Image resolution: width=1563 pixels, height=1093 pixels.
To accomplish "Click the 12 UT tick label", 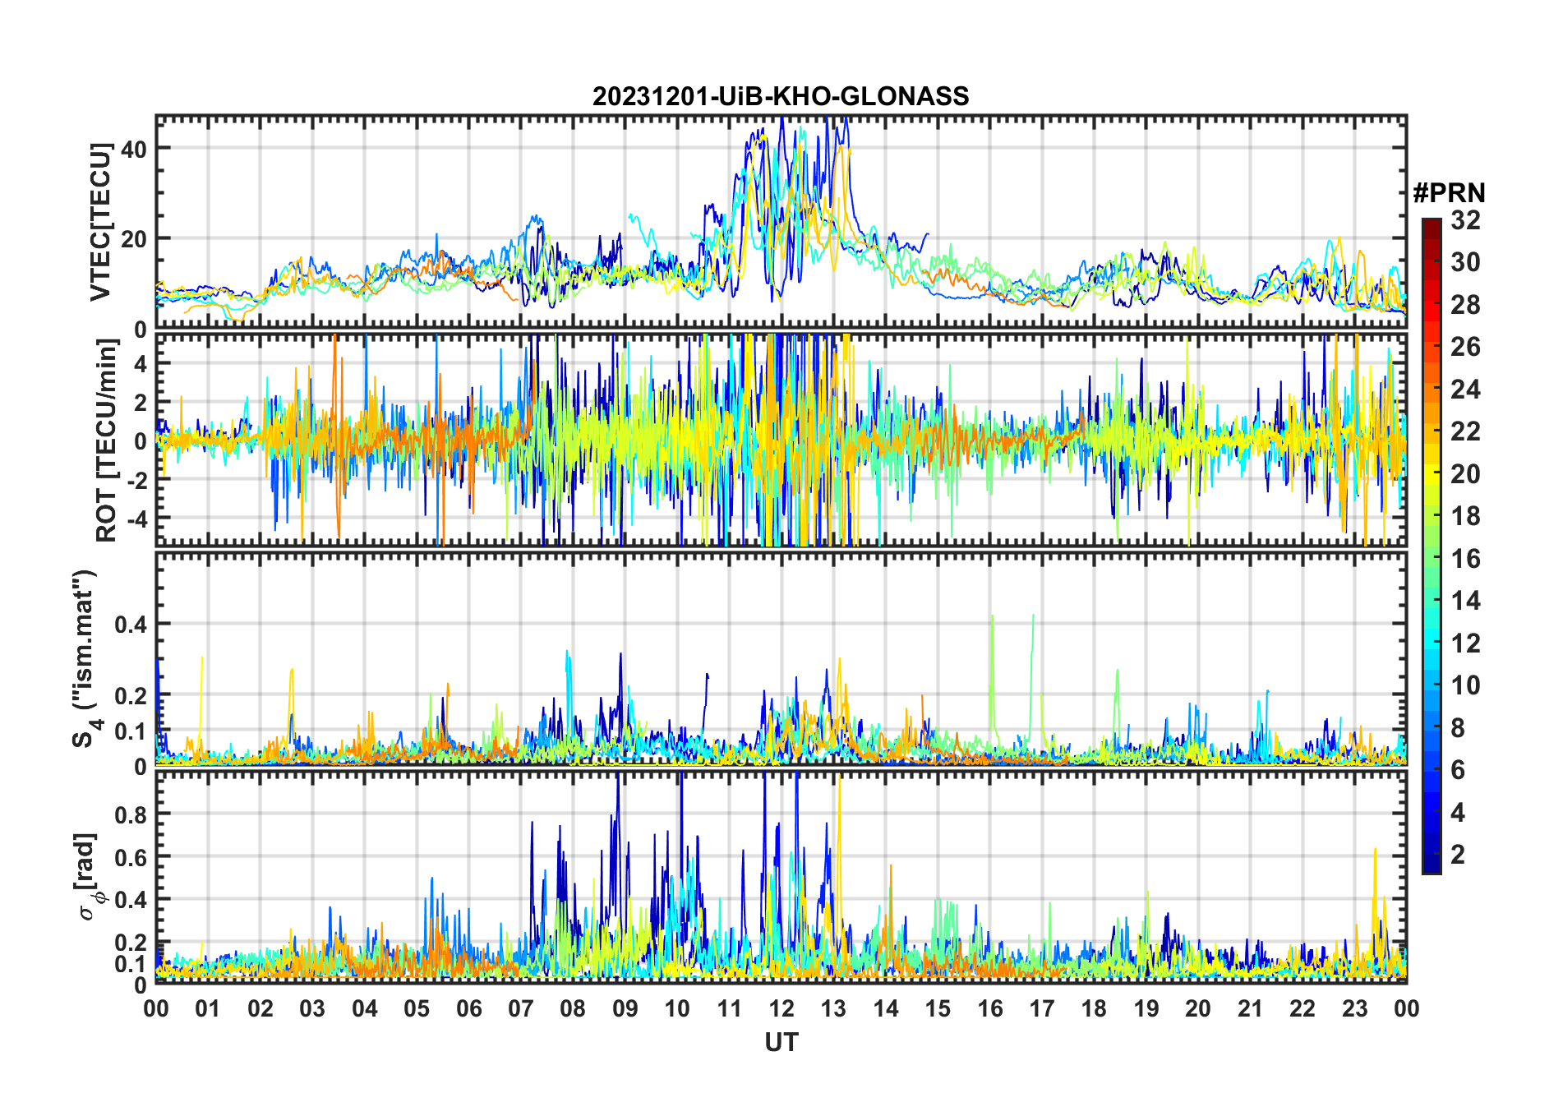I will click(781, 1008).
